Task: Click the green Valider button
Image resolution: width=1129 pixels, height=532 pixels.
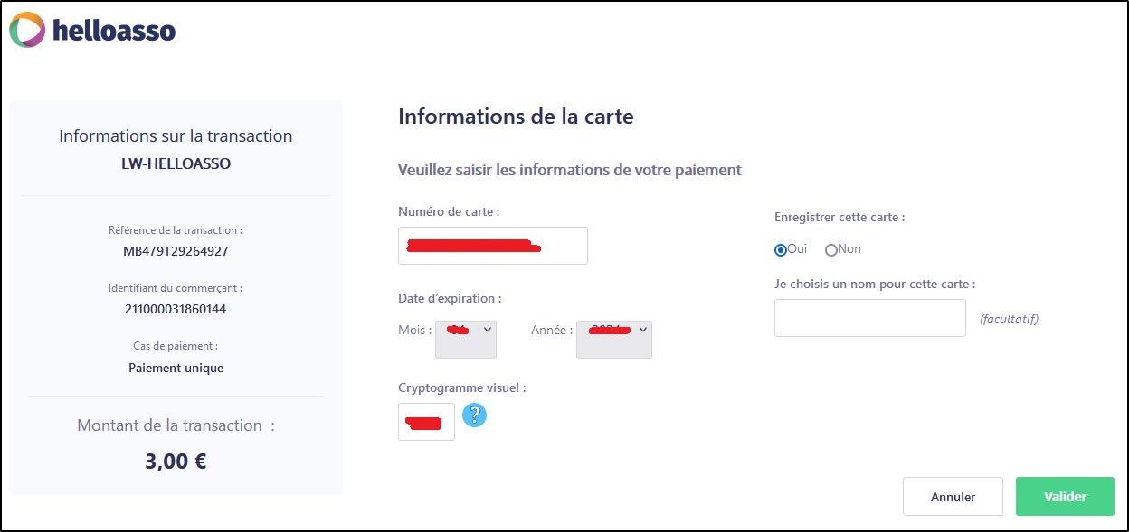Action: pos(1065,496)
